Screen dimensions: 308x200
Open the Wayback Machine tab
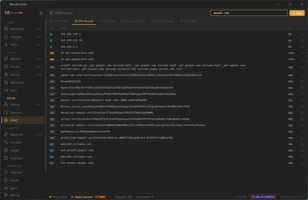(134, 21)
